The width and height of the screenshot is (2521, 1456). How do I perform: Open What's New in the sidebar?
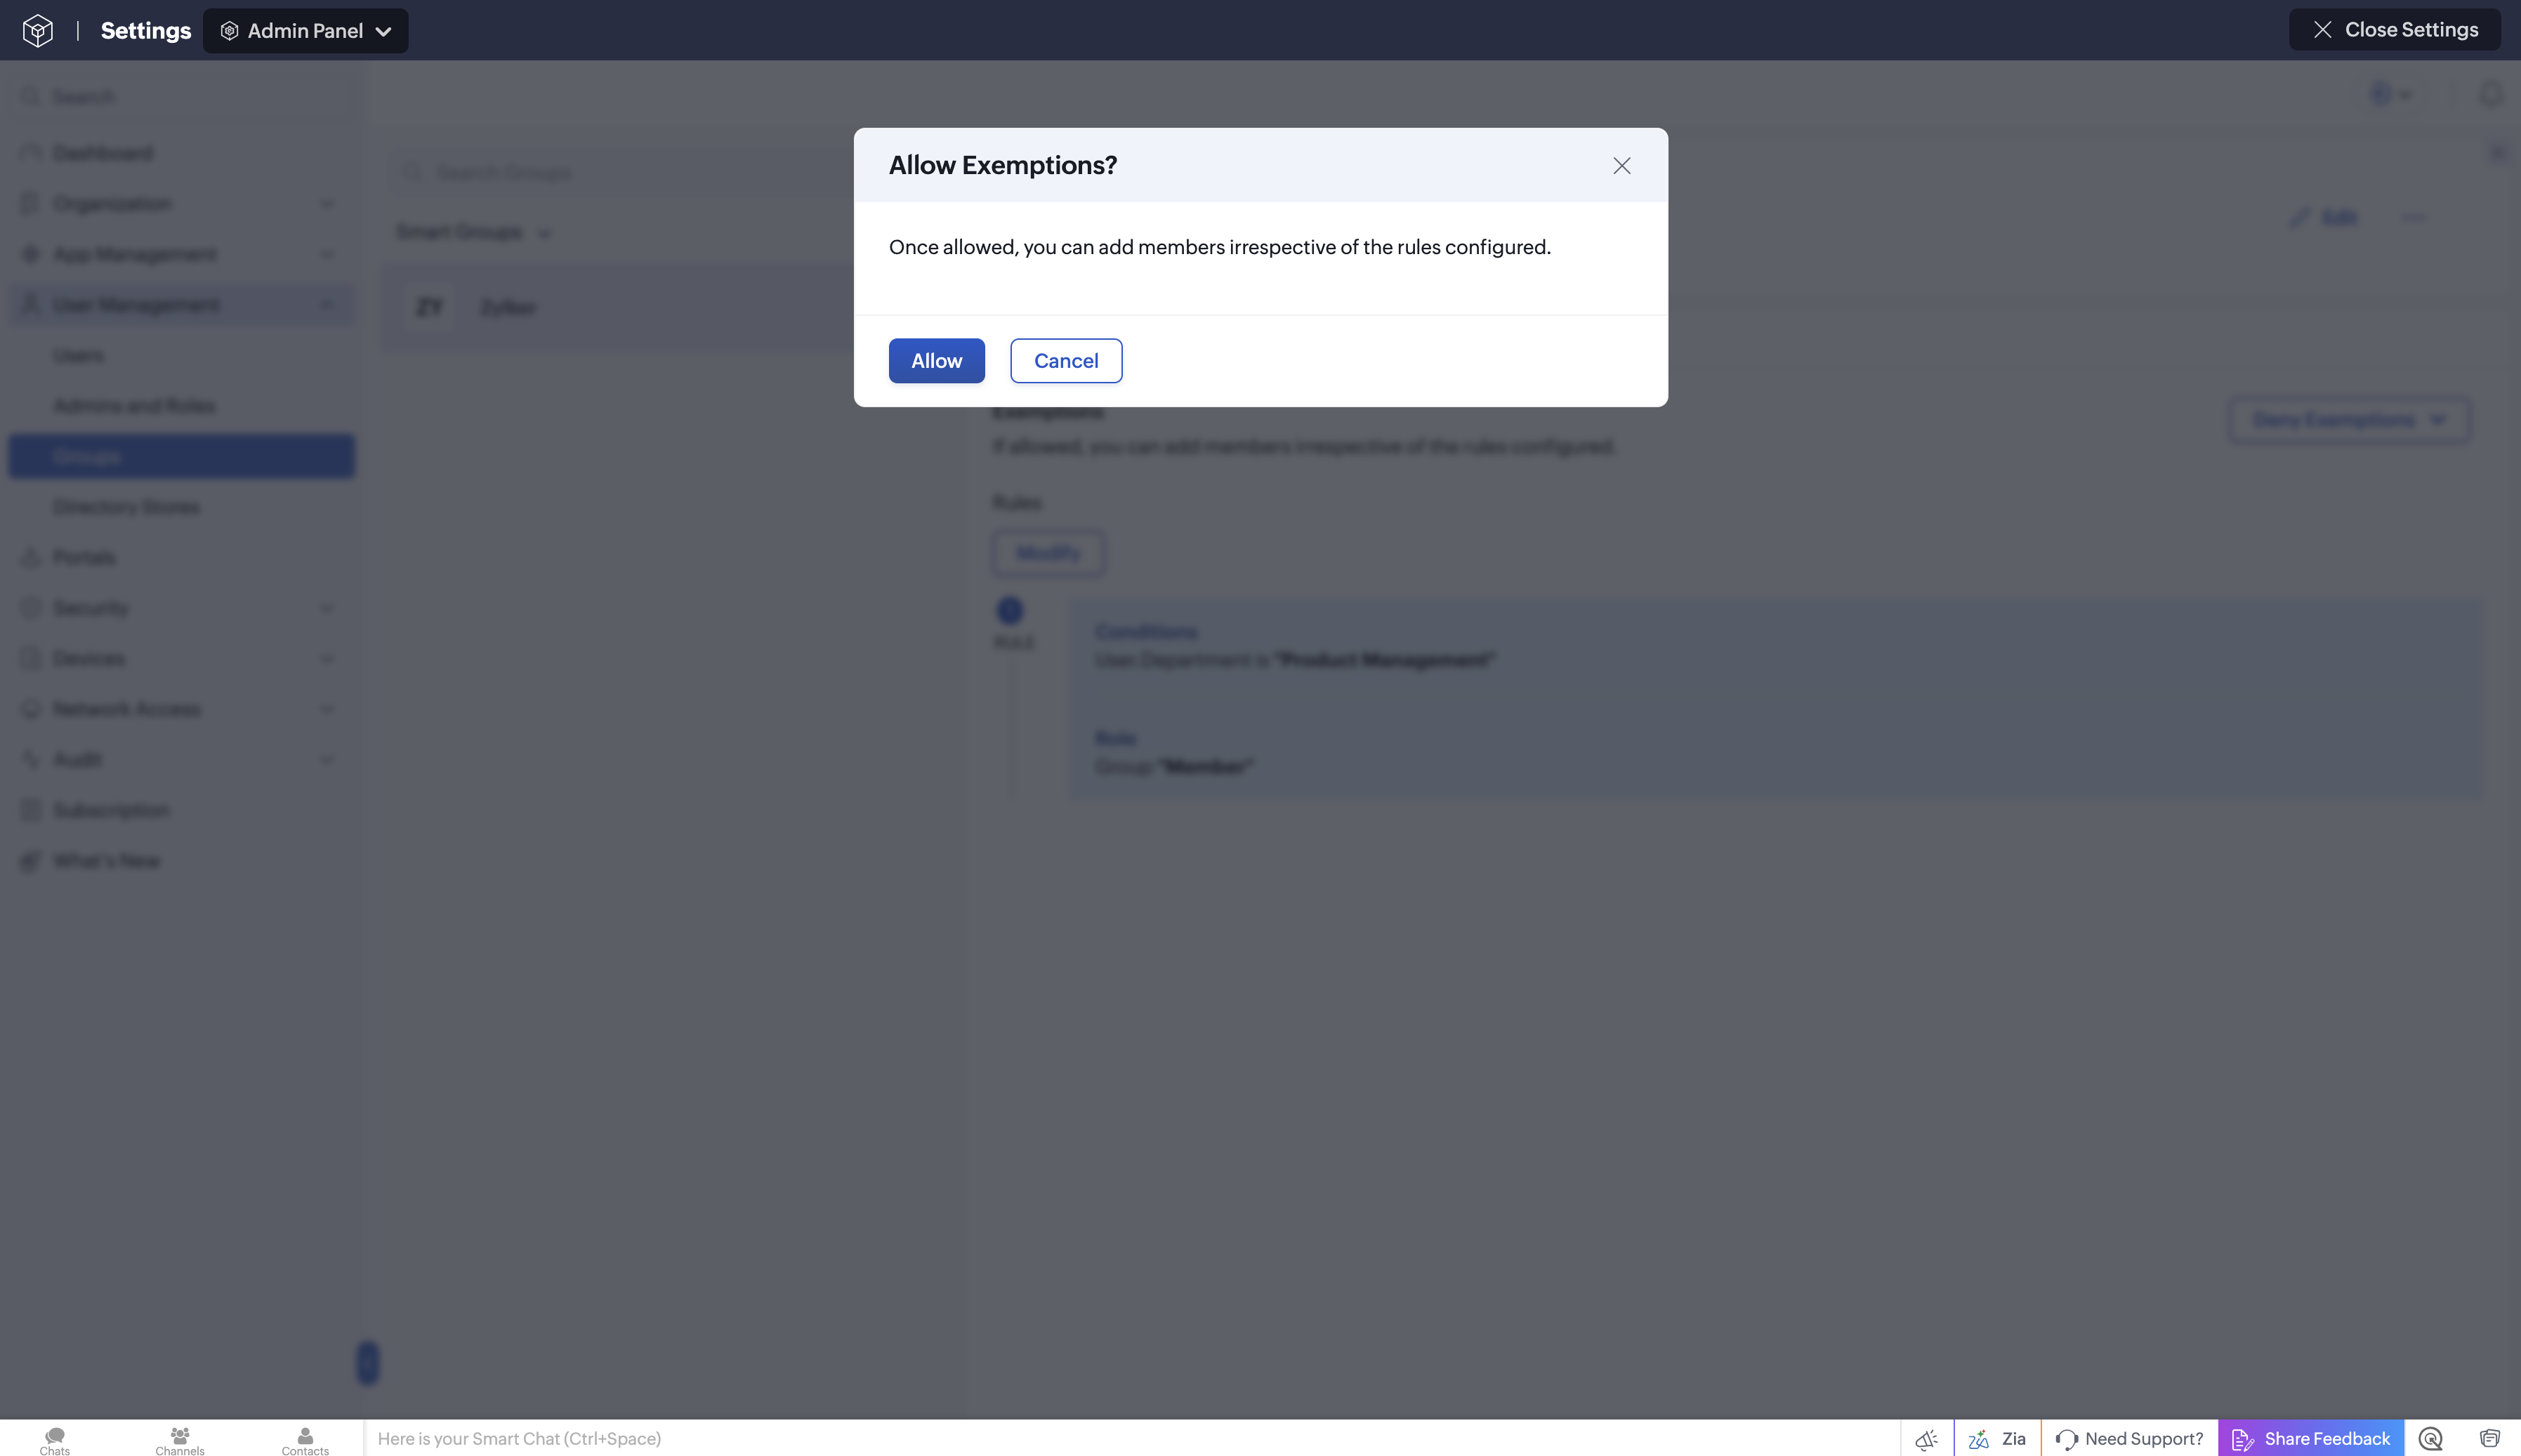click(x=182, y=861)
